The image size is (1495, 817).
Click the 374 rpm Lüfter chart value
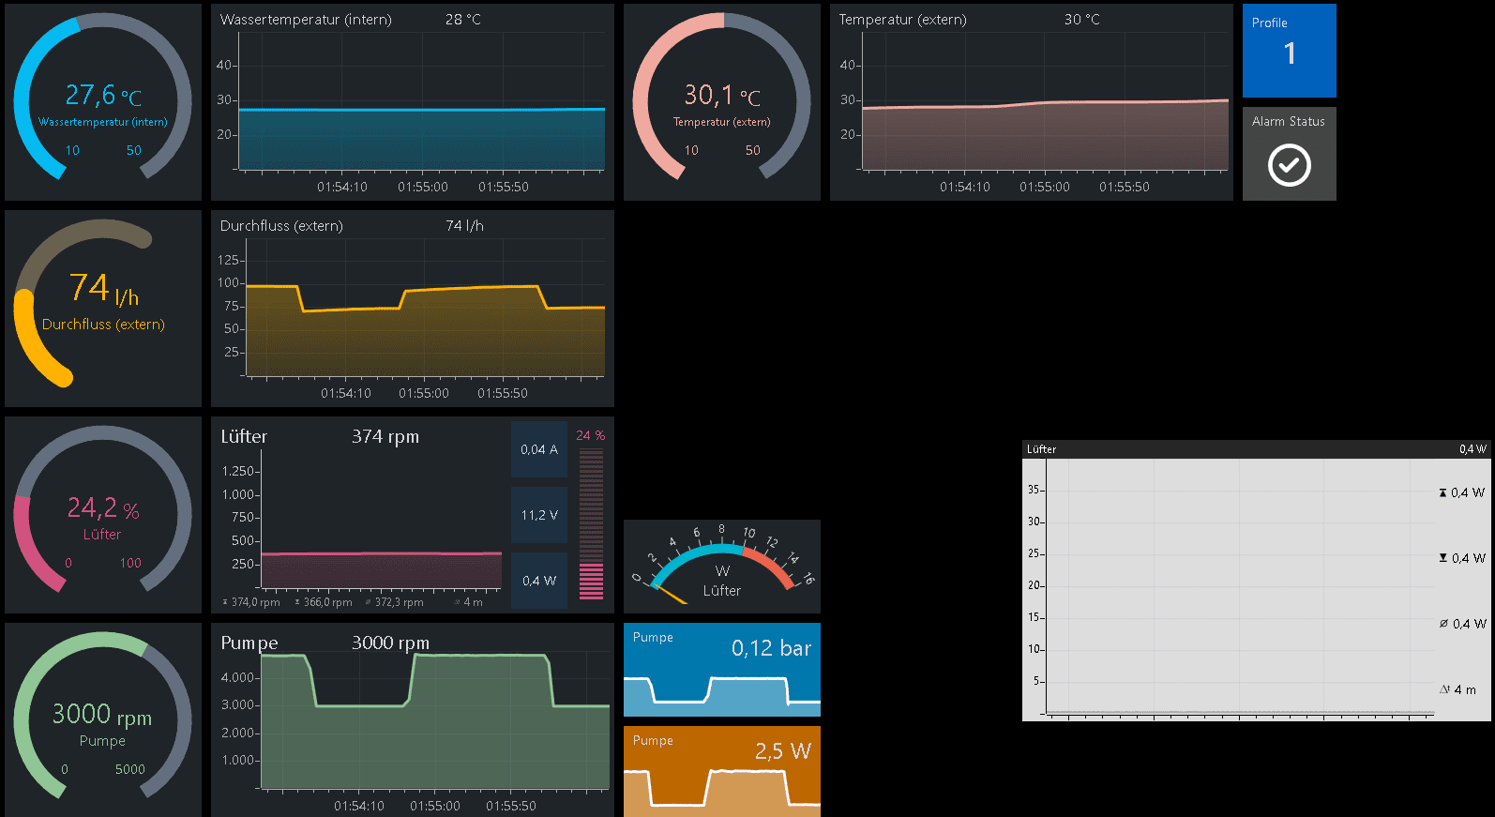(x=385, y=437)
